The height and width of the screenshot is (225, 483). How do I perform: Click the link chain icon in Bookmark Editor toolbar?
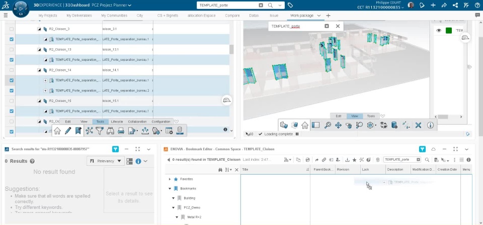tap(324, 160)
